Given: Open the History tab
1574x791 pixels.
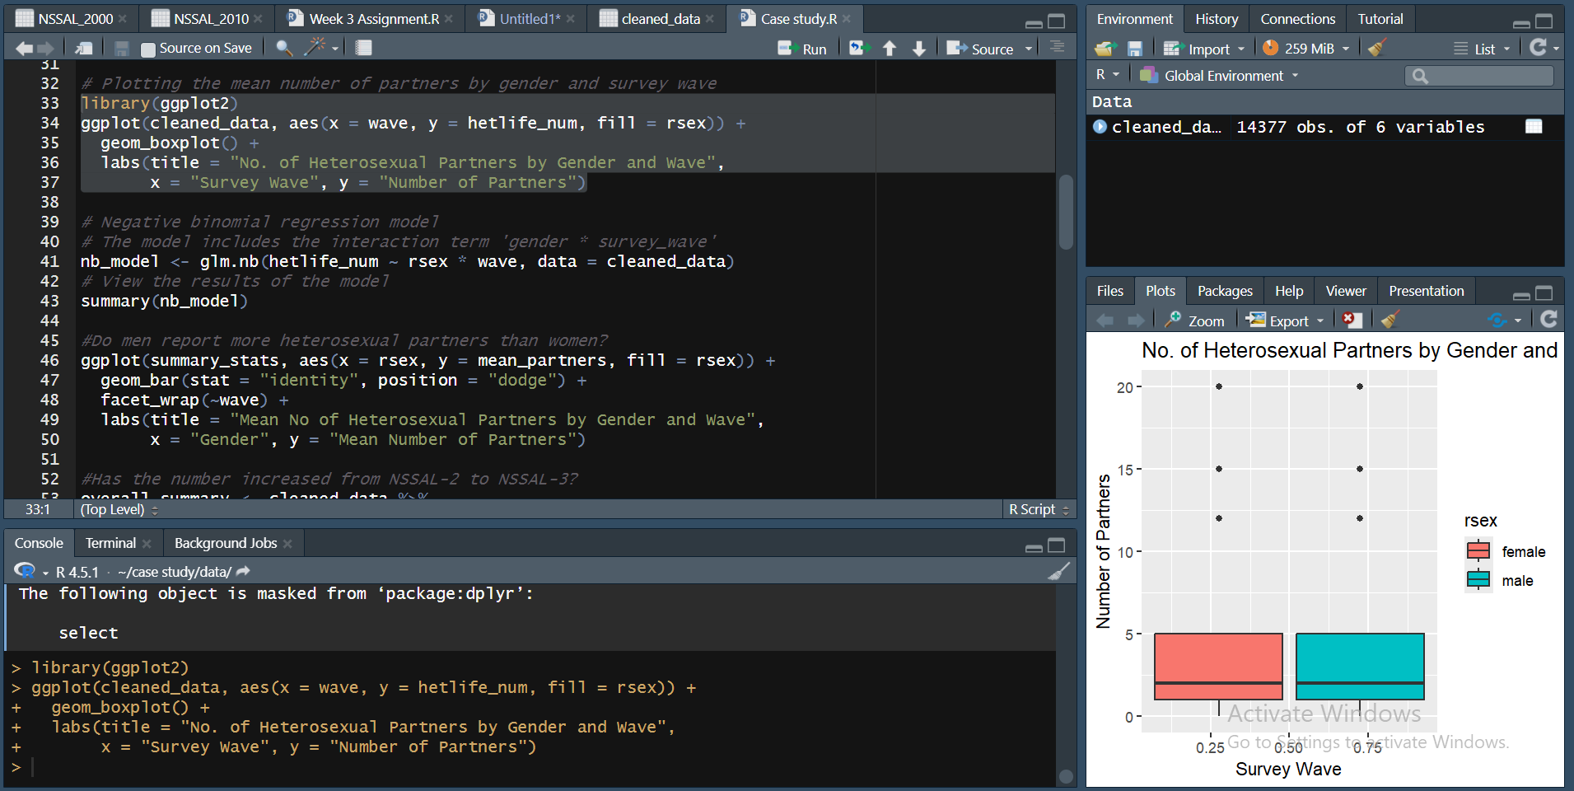Looking at the screenshot, I should point(1217,18).
